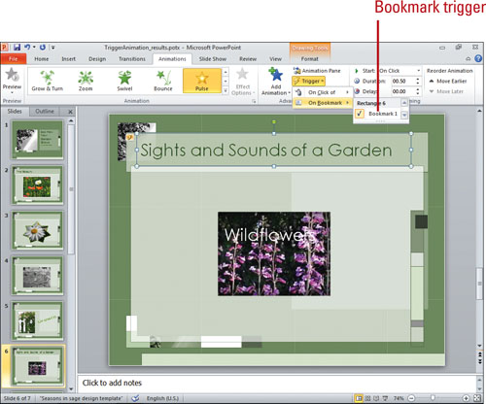Screen dimensions: 486x404
Task: Switch to the Transitions tab
Action: pos(132,59)
